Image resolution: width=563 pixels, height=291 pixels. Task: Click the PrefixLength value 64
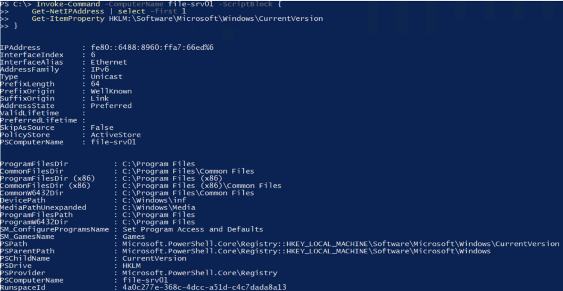(x=95, y=84)
